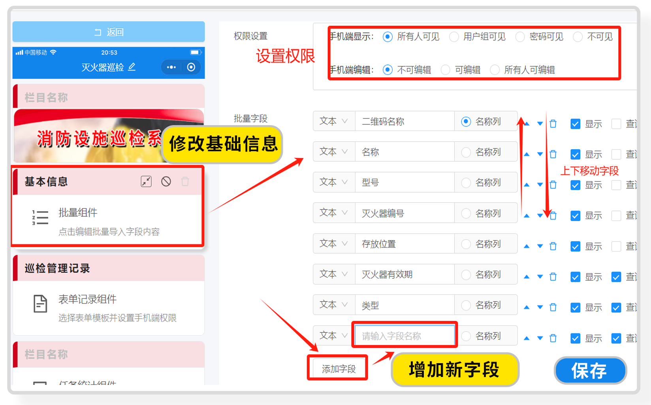Screen dimensions: 651x405
Task: Set 灭火器编号 as the 名称列
Action: (466, 214)
